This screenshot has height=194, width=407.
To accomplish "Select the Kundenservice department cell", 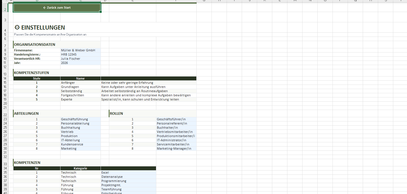I will pyautogui.click(x=80, y=144).
